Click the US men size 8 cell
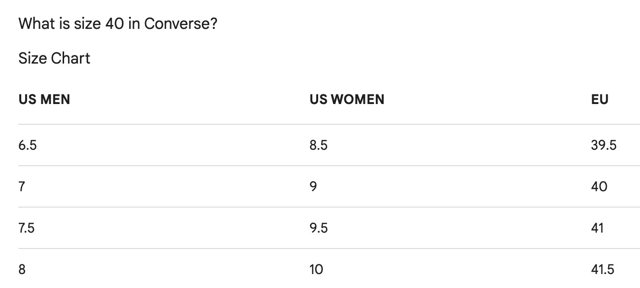This screenshot has width=640, height=288. click(x=22, y=269)
